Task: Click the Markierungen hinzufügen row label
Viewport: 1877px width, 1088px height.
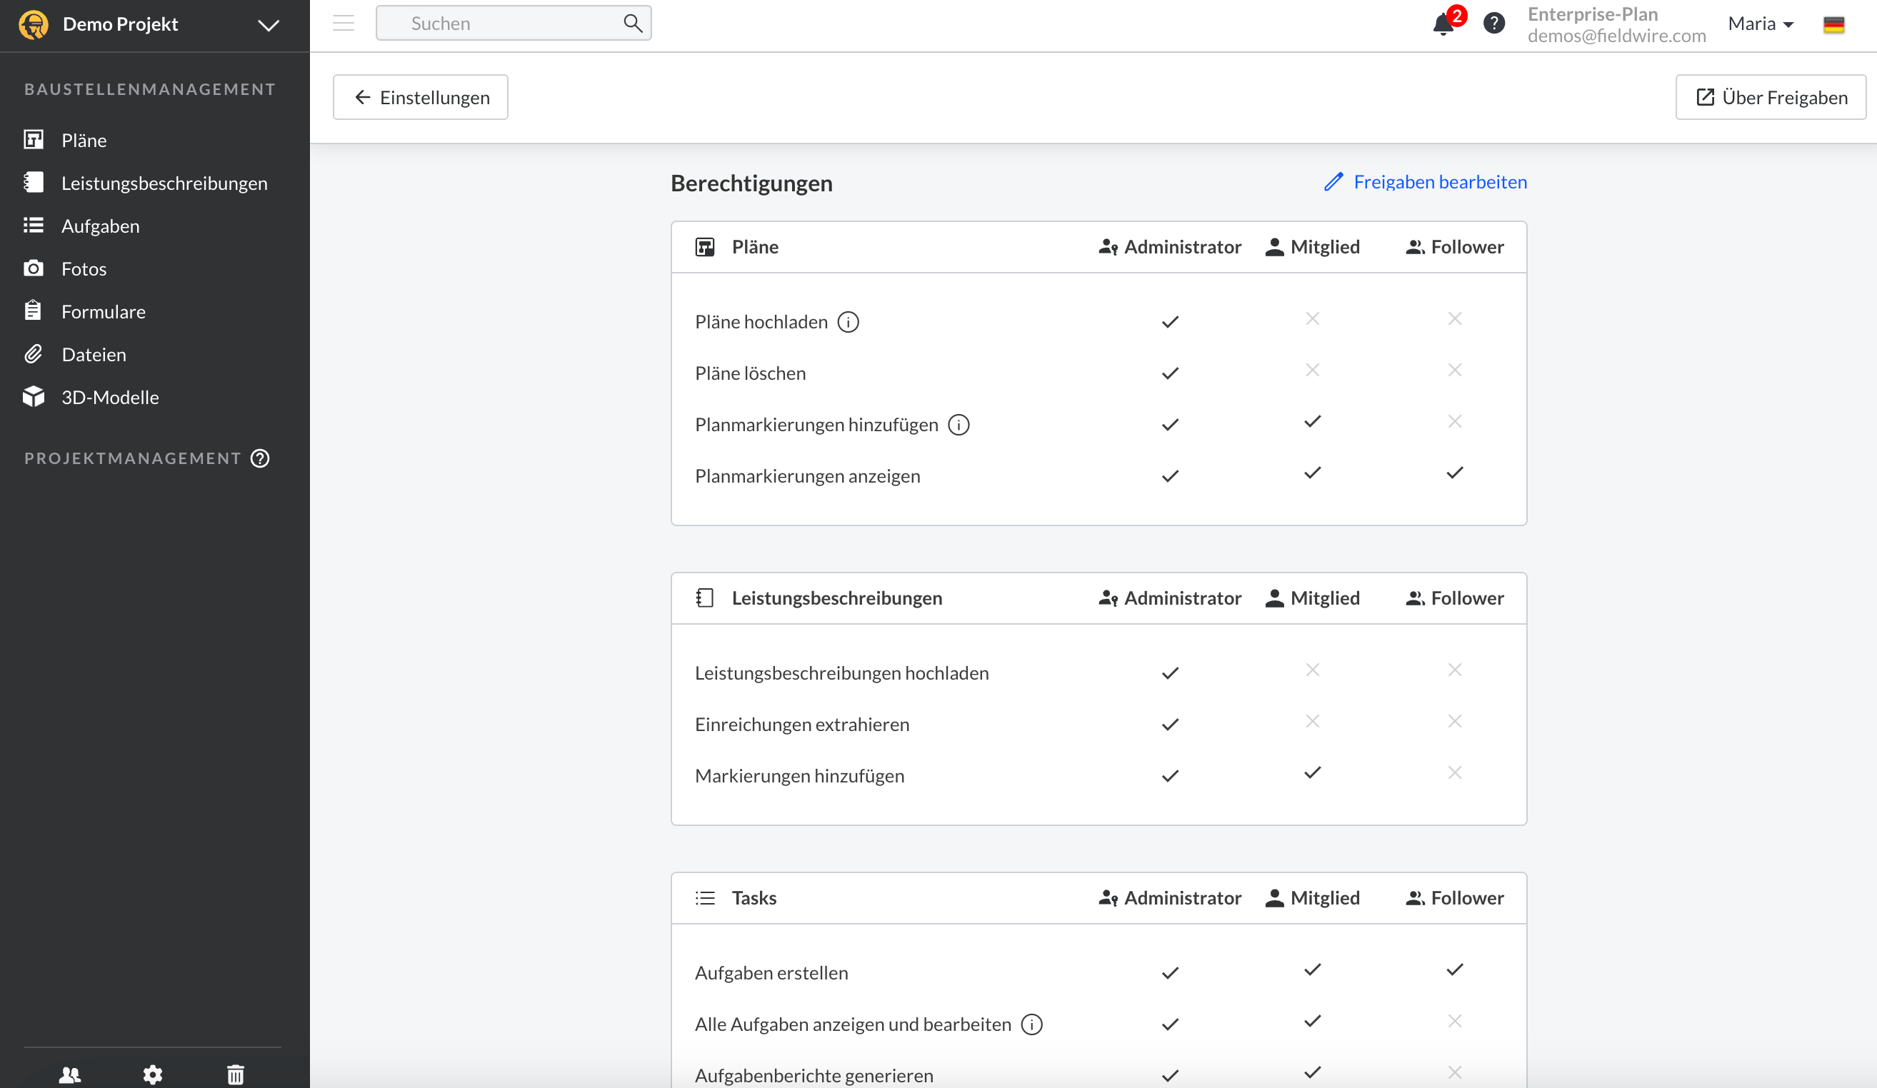Action: point(799,776)
